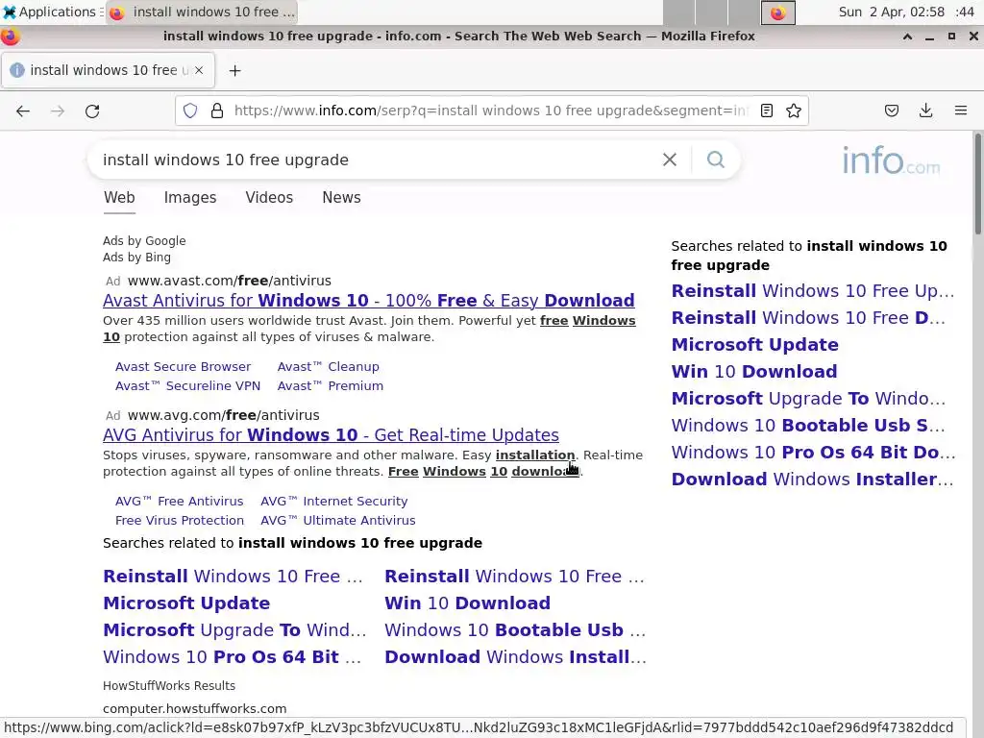The width and height of the screenshot is (984, 738).
Task: Click Reinstall Windows 10 Free D… sidebar link
Action: [x=808, y=318]
